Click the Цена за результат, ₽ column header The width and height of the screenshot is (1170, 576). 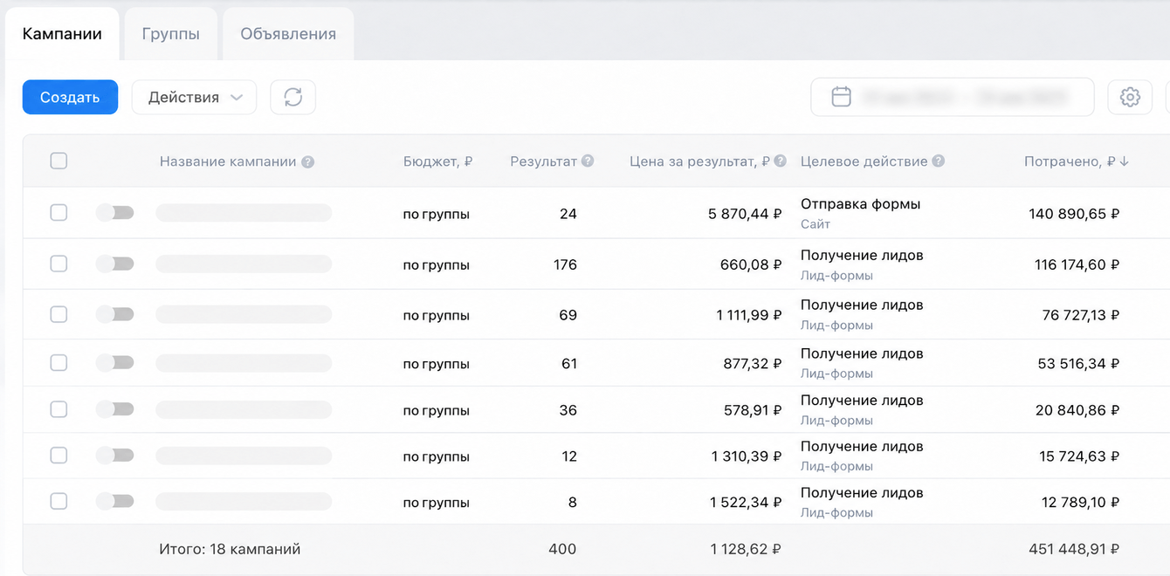click(x=700, y=161)
